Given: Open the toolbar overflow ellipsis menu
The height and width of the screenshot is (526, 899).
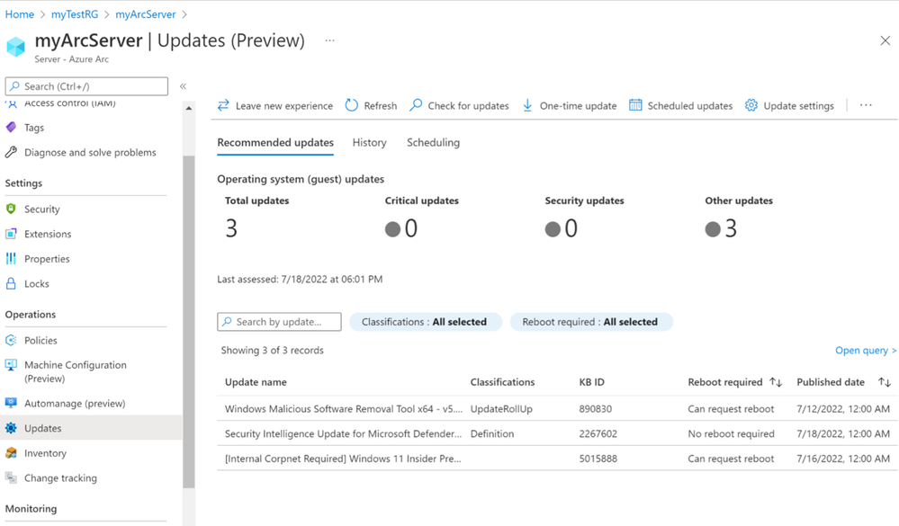Looking at the screenshot, I should (866, 105).
